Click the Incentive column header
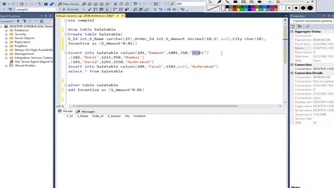 pos(139,116)
